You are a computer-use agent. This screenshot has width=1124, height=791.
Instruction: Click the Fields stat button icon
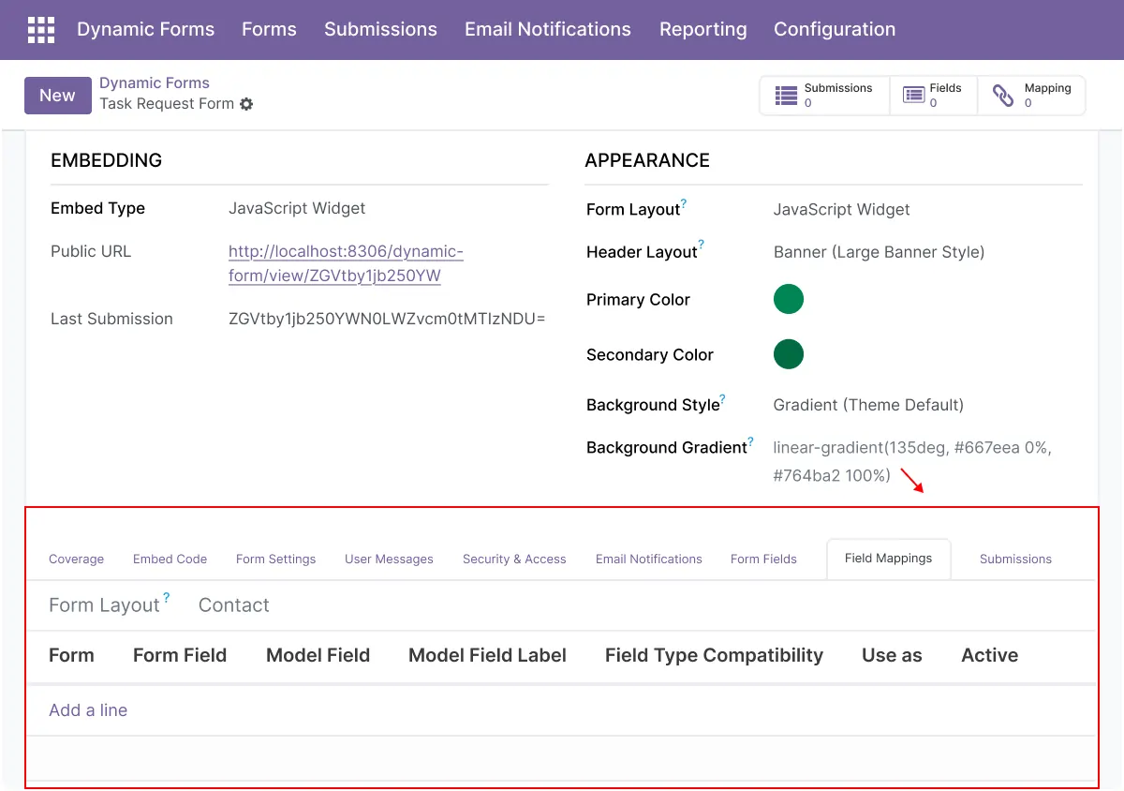(x=913, y=96)
